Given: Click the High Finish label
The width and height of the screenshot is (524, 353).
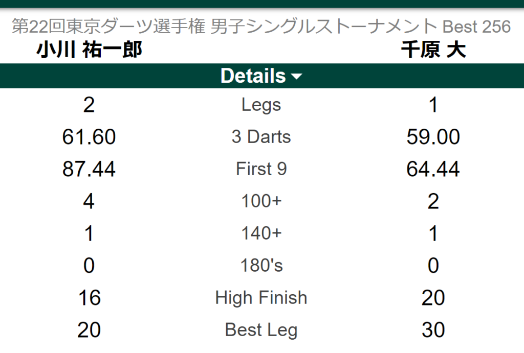Looking at the screenshot, I should click(x=261, y=298).
